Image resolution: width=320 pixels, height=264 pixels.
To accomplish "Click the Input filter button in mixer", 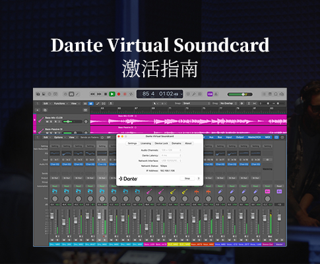I will 229,137.
